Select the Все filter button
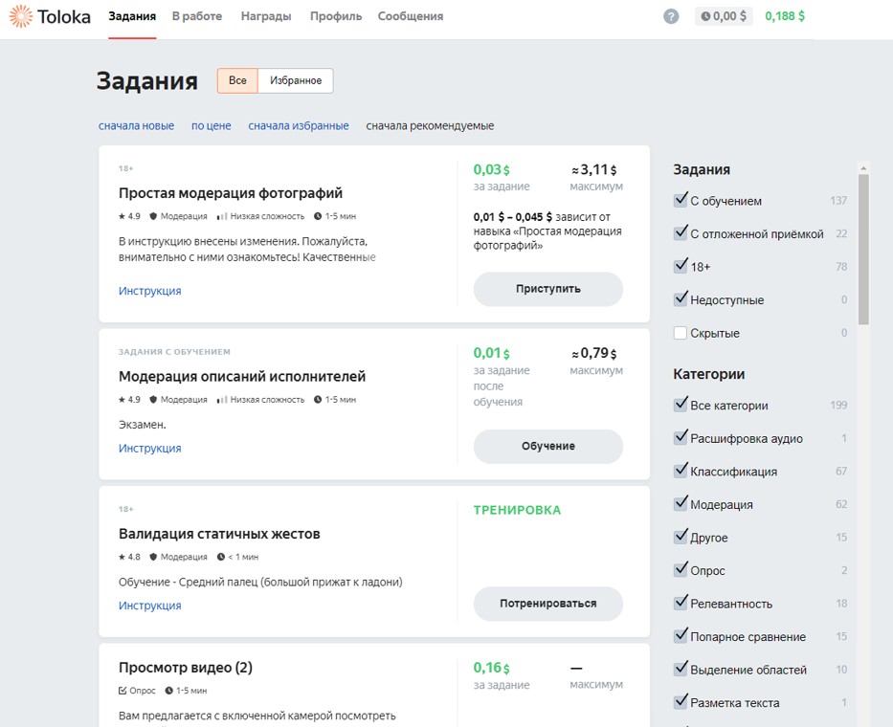This screenshot has height=727, width=893. coord(237,81)
